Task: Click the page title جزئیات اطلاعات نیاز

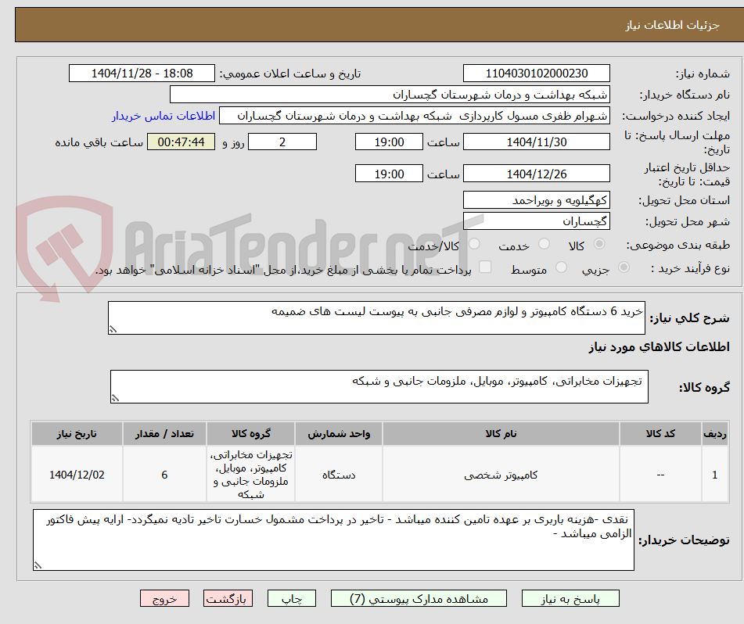Action: [672, 25]
